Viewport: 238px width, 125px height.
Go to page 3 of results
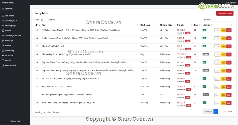224,112
